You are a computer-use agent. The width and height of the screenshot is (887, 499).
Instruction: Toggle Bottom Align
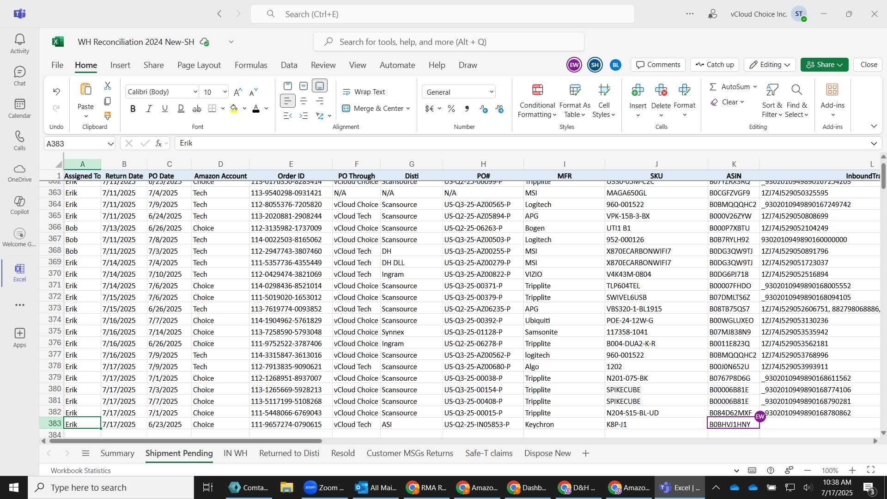[320, 86]
